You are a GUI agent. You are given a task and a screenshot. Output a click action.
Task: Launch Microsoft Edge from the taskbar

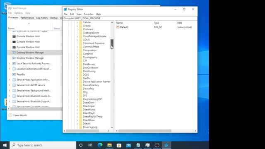pos(100,145)
